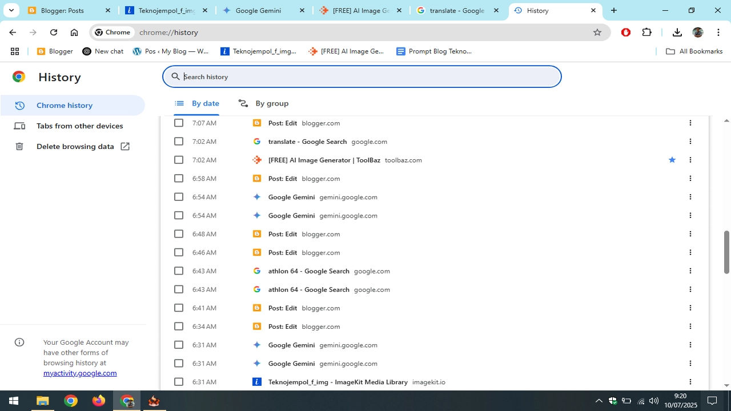This screenshot has width=731, height=411.
Task: Open actions menu for ImageKit Media Library entry
Action: coord(690,382)
